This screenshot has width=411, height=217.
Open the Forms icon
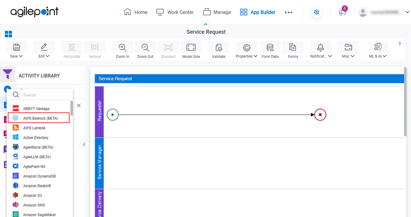coord(293,47)
